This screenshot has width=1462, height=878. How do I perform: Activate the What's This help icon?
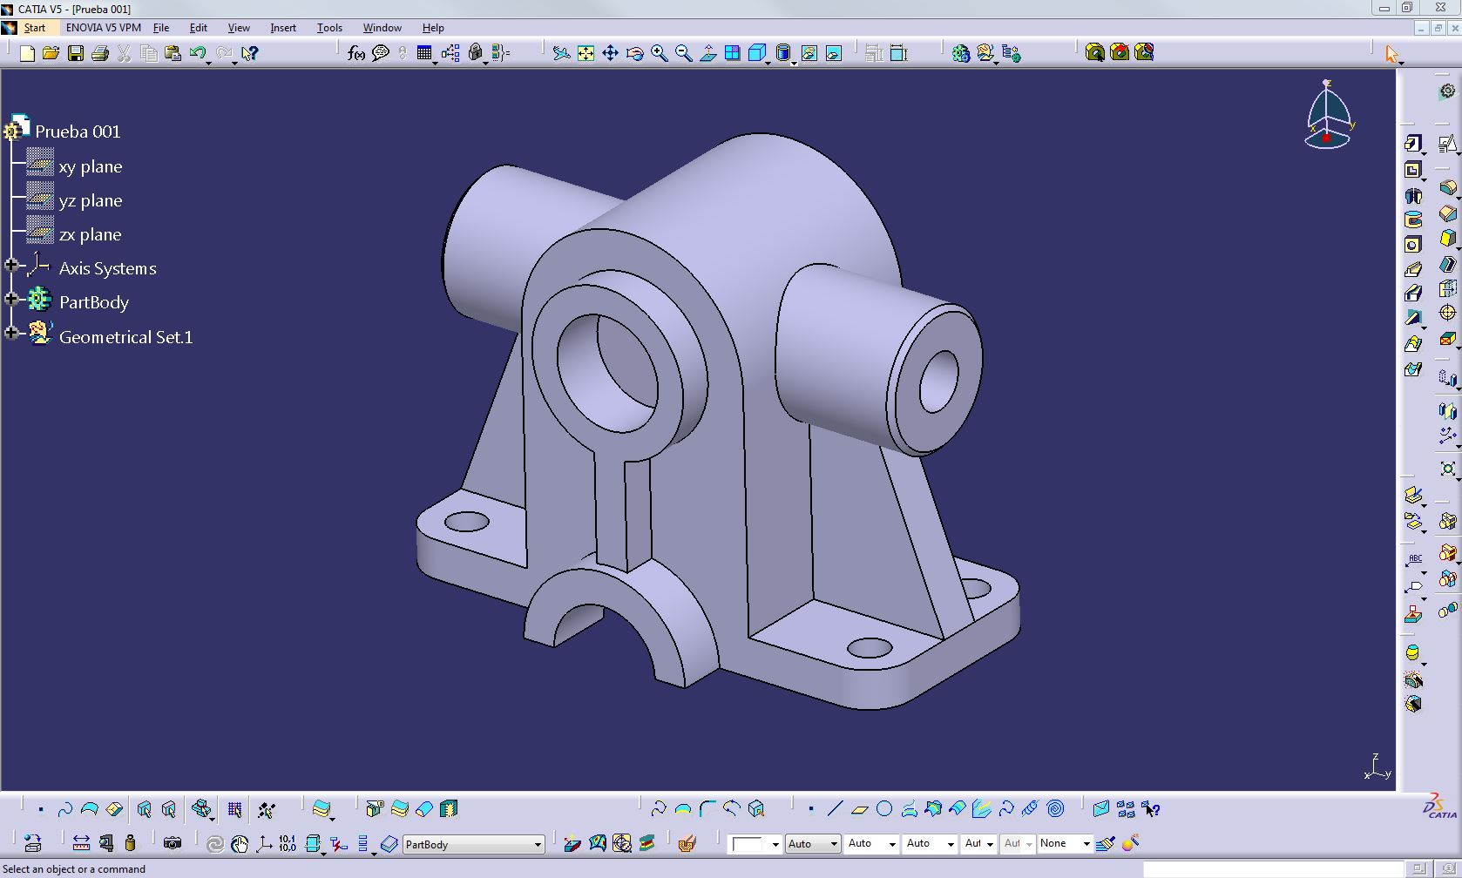tap(249, 53)
